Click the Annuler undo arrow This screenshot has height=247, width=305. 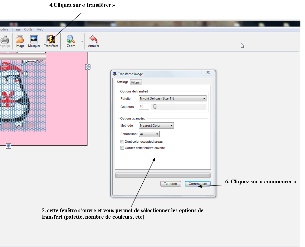(93, 40)
